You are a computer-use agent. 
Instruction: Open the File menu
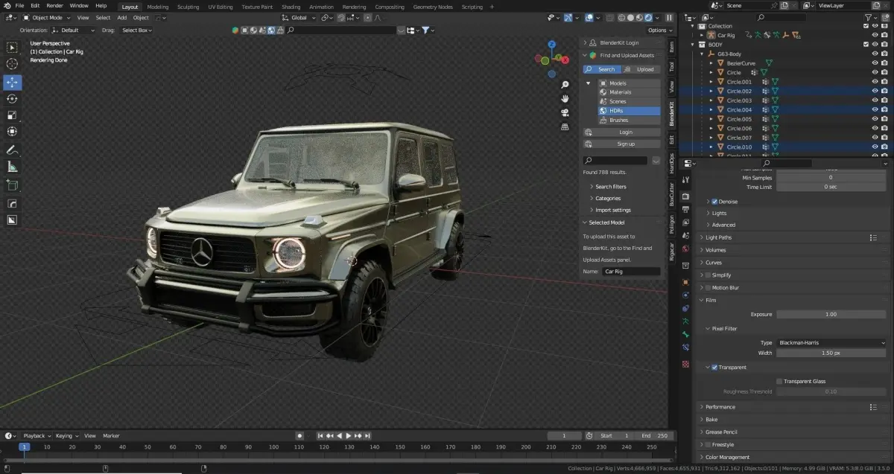(x=19, y=6)
